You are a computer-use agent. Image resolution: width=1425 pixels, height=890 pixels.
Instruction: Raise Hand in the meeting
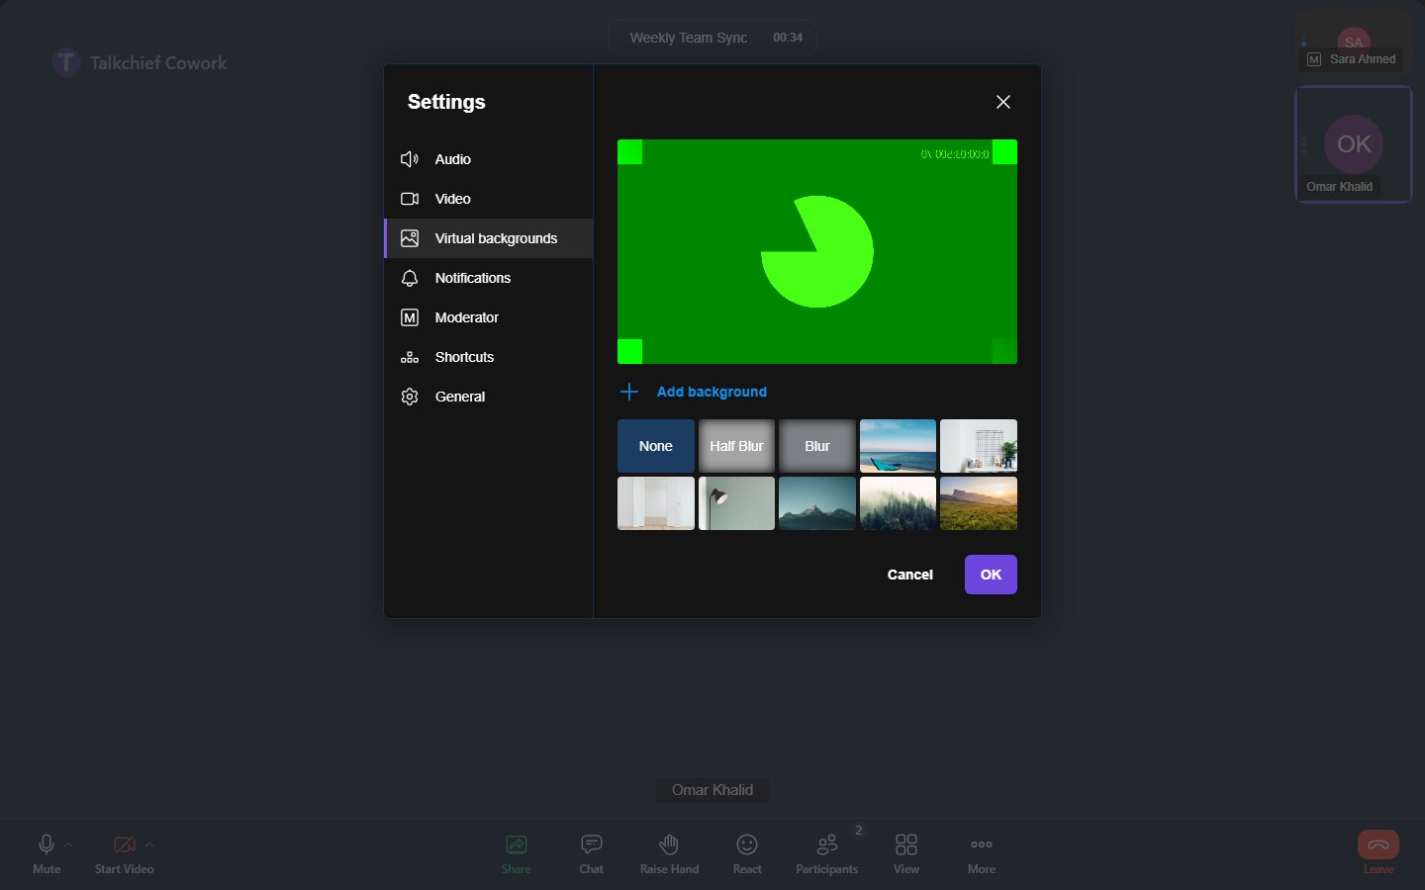(669, 853)
